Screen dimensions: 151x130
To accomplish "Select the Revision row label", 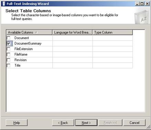I will point(21,60).
